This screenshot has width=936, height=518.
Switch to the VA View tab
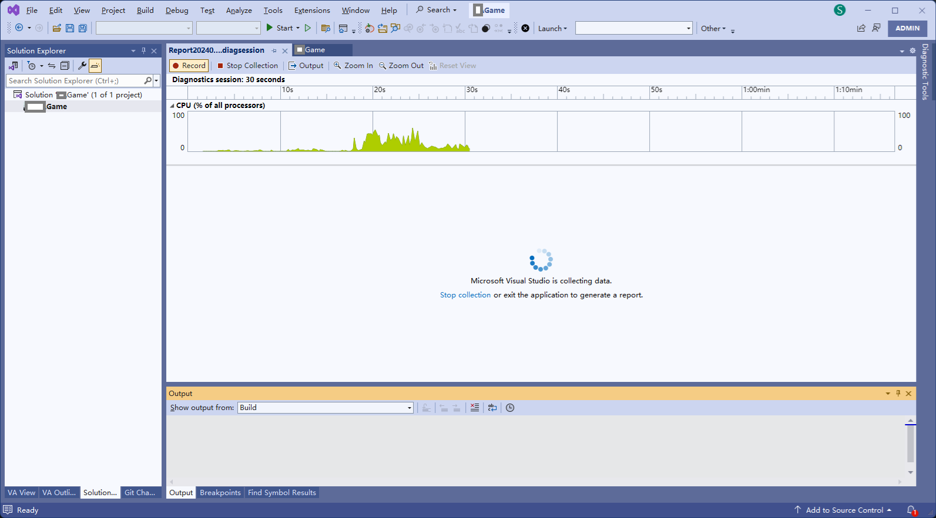tap(21, 492)
